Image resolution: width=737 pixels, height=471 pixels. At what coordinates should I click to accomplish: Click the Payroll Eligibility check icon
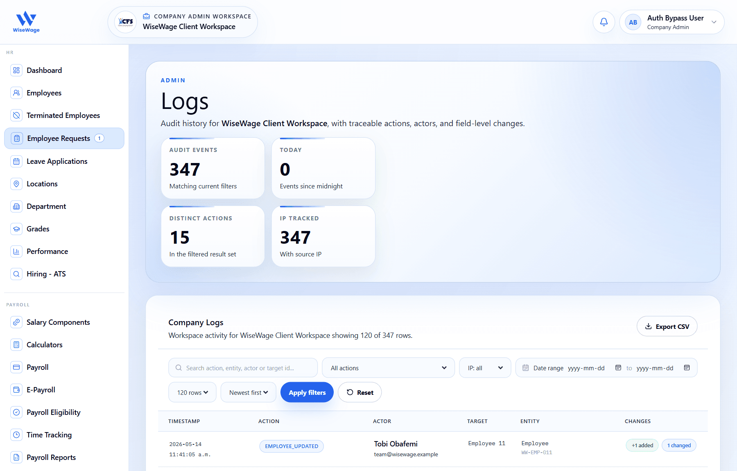coord(16,412)
